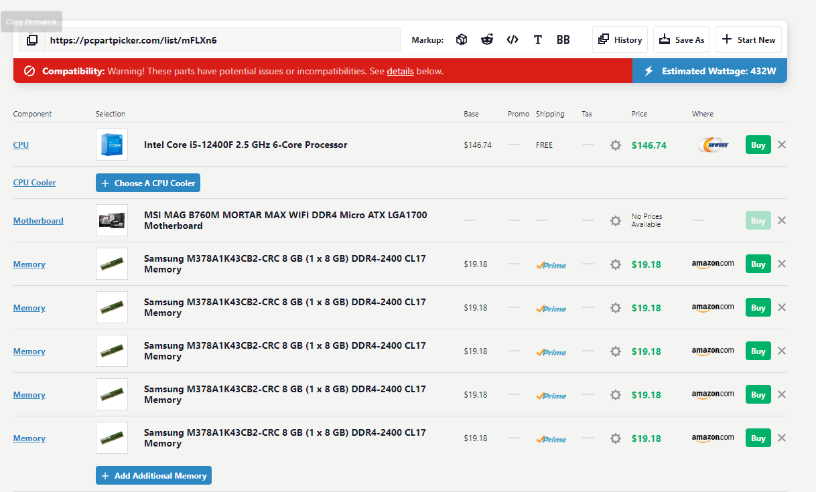Follow the details link in compatibility warning
This screenshot has width=816, height=492.
pos(400,71)
